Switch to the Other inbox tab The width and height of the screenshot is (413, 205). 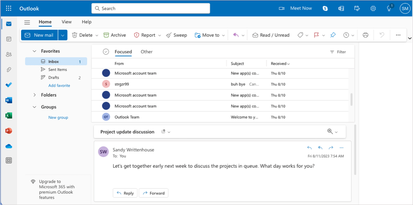[146, 52]
